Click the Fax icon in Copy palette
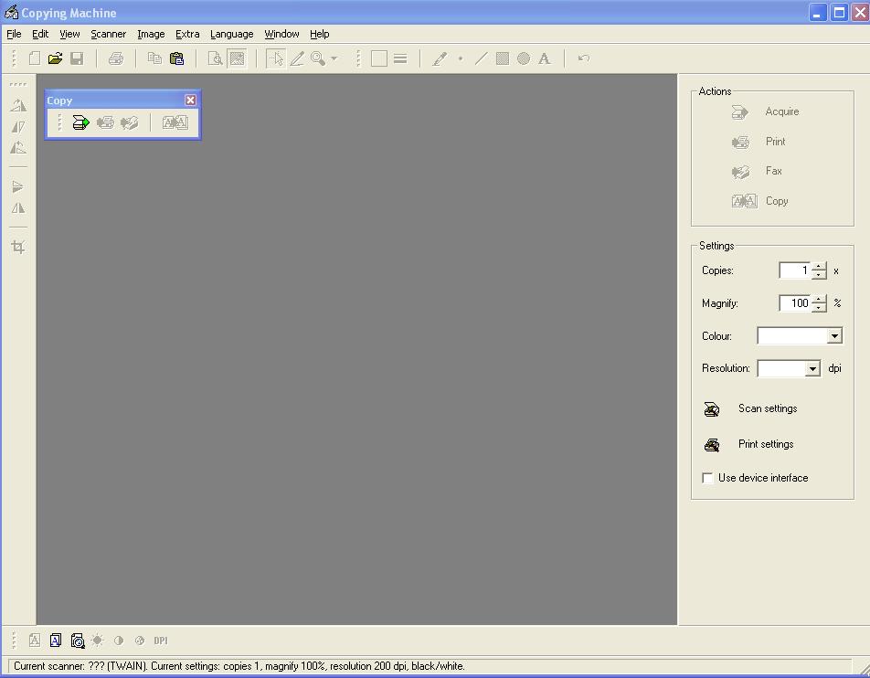Image resolution: width=870 pixels, height=678 pixels. pos(129,122)
